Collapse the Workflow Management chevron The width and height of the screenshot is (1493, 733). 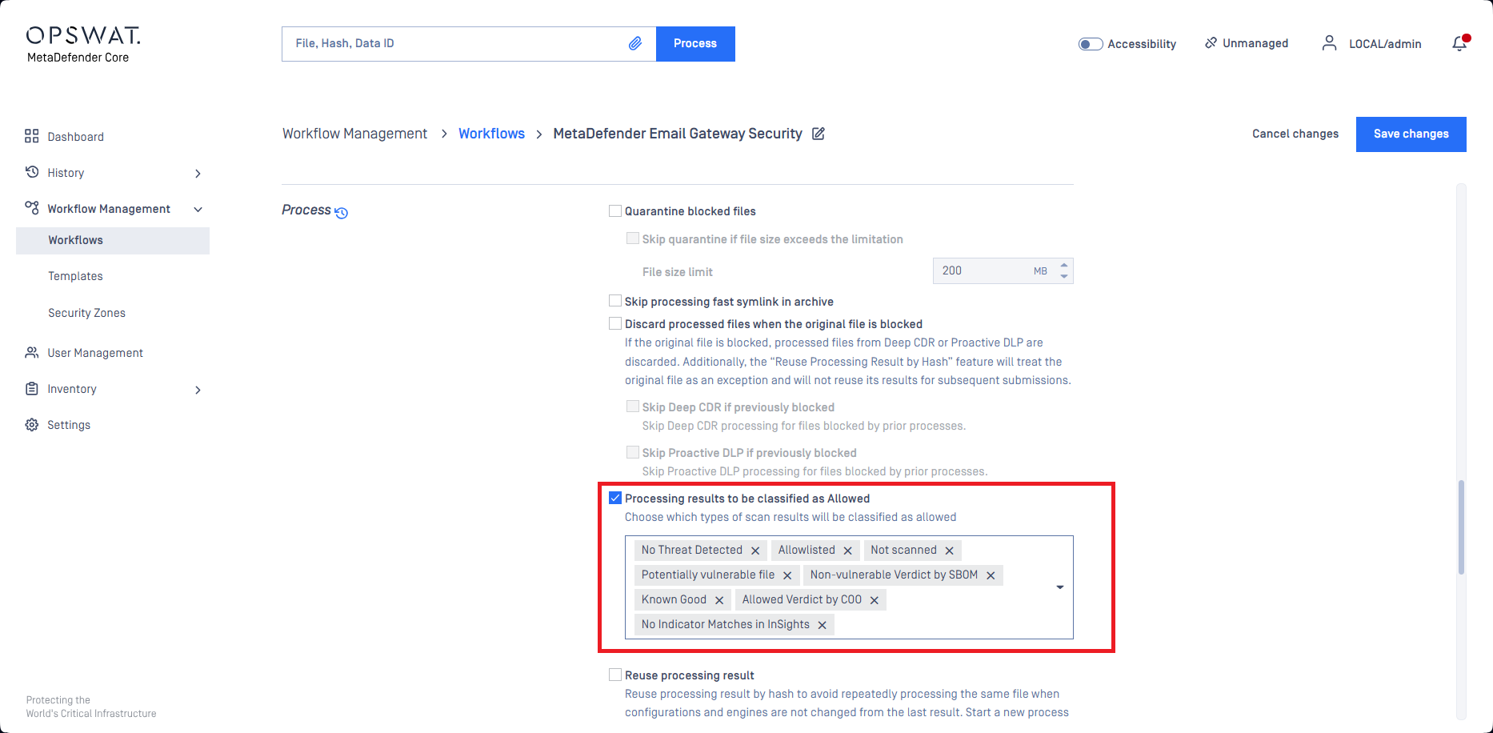[x=198, y=210]
